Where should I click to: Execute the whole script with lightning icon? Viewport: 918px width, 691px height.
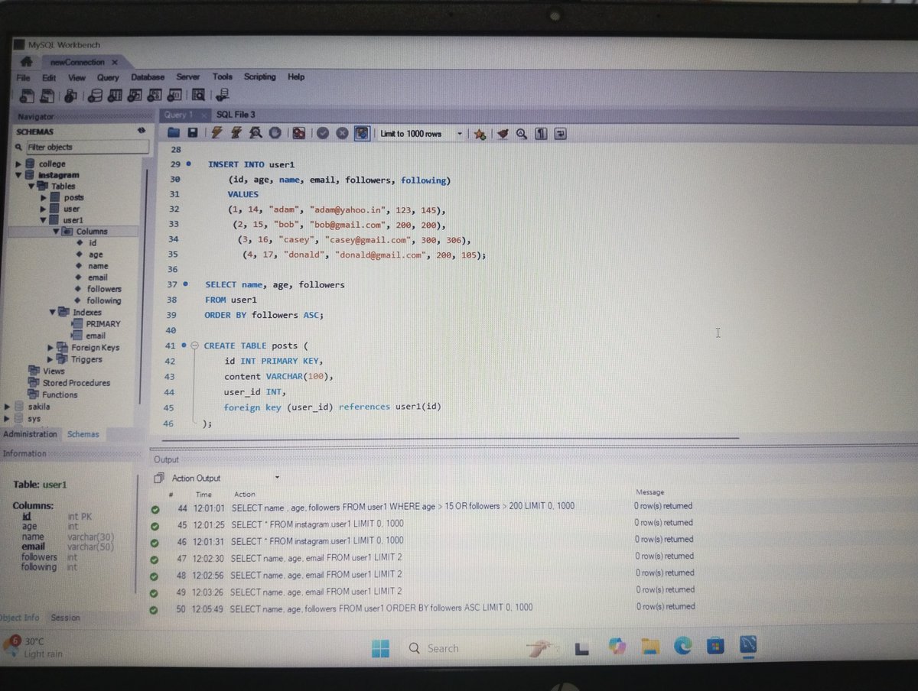point(216,133)
